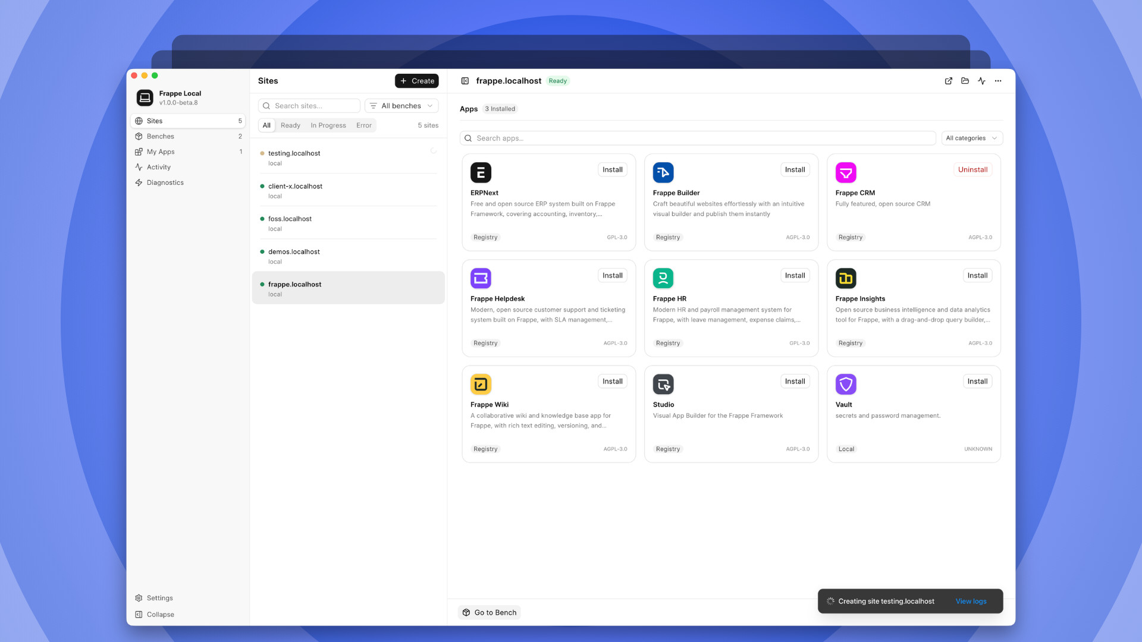Click the Frappe Insights app icon
This screenshot has height=642, width=1142.
(846, 278)
